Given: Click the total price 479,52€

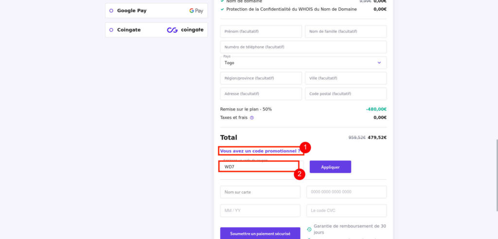Looking at the screenshot, I should (x=377, y=138).
